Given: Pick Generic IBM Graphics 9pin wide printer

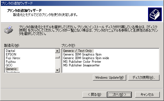Looking at the screenshot, I should point(86,58).
